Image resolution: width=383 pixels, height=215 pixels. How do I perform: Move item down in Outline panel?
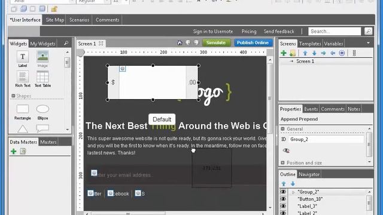click(293, 183)
